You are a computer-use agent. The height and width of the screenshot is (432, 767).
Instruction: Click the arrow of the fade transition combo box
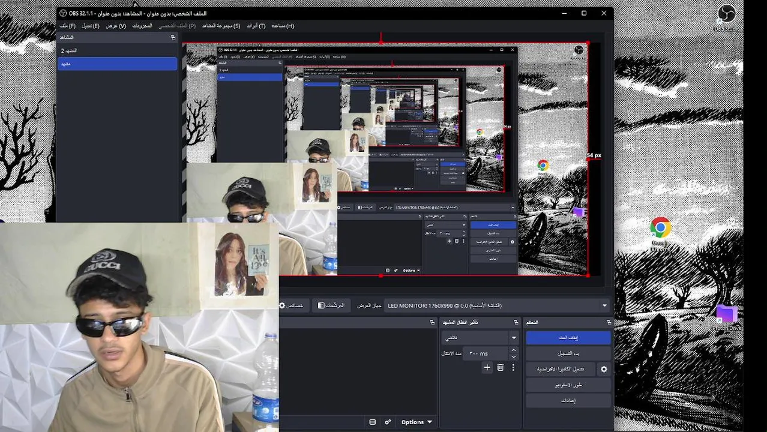tap(514, 338)
